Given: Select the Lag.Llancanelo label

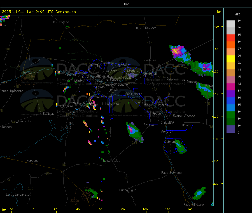Looking at the screenshot, I should coord(18,195).
